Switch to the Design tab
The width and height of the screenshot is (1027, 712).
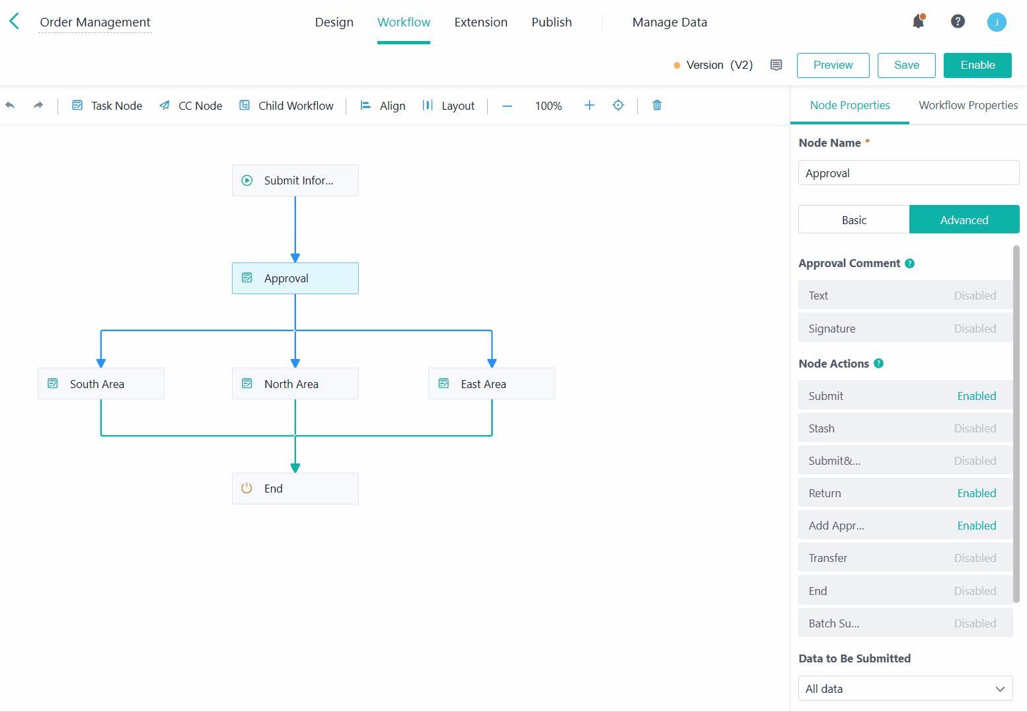(334, 22)
